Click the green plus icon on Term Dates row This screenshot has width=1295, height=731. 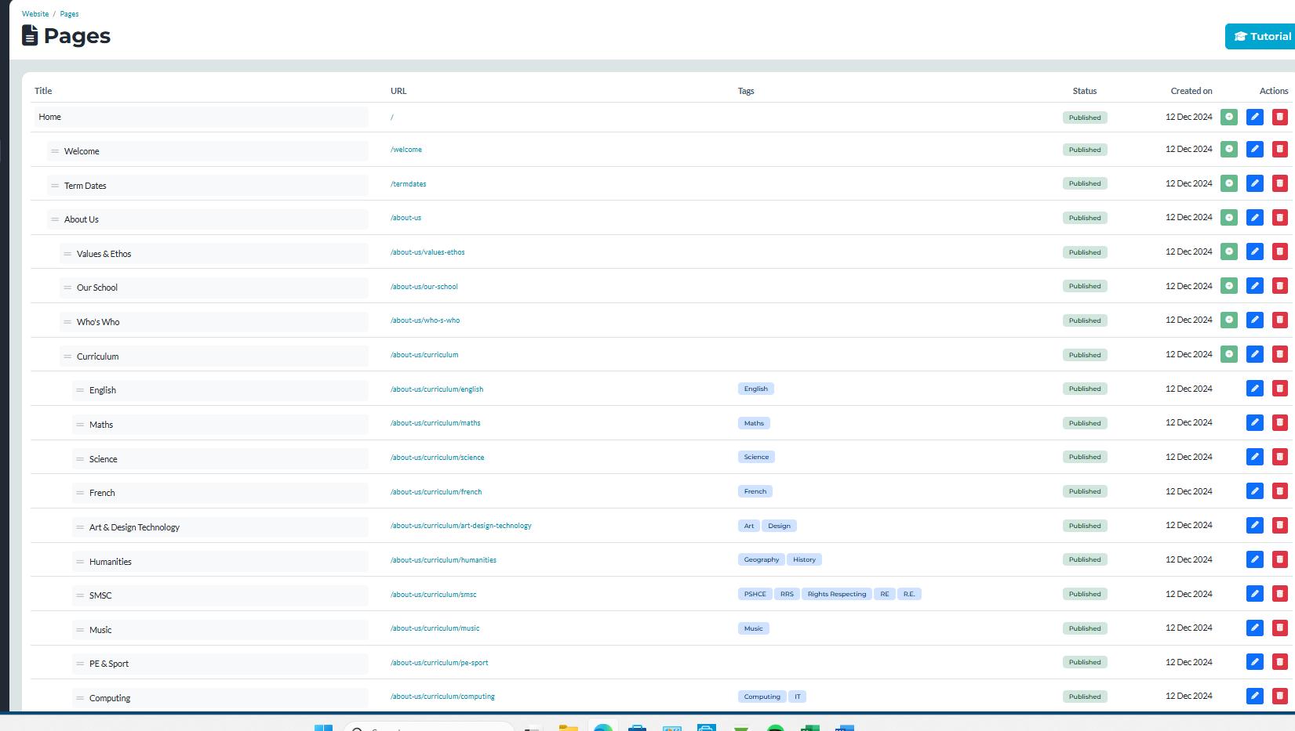point(1229,183)
